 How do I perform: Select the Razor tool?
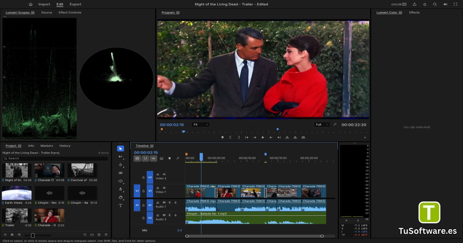120,173
